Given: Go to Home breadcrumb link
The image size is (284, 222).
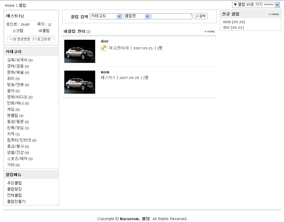Looking at the screenshot, I should click(x=10, y=6).
